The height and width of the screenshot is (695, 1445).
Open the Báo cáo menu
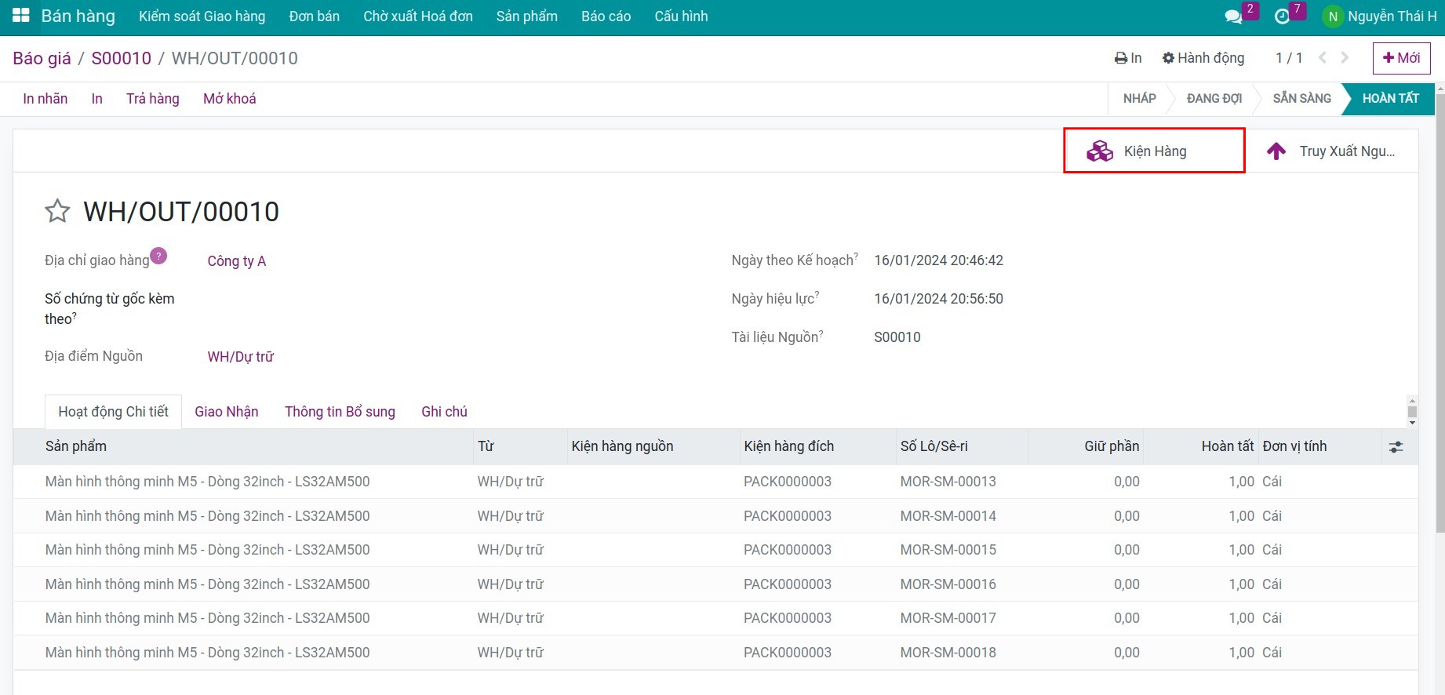click(x=606, y=16)
